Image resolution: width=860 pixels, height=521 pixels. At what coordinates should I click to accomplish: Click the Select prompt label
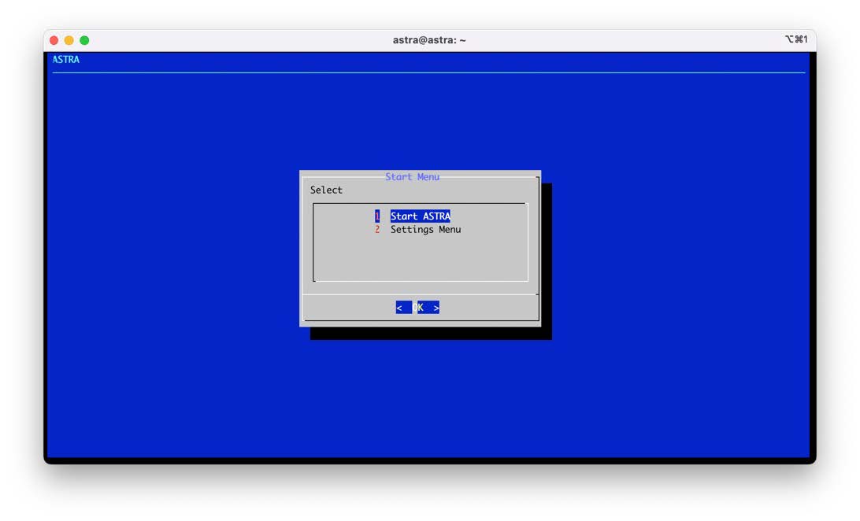click(x=326, y=190)
